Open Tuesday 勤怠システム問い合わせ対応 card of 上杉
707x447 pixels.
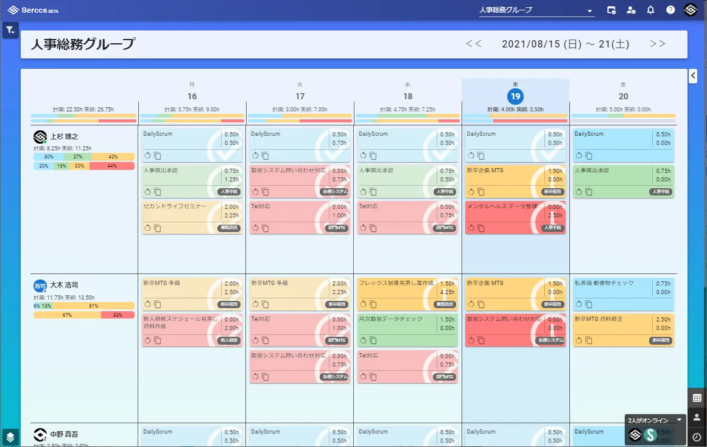pyautogui.click(x=300, y=181)
